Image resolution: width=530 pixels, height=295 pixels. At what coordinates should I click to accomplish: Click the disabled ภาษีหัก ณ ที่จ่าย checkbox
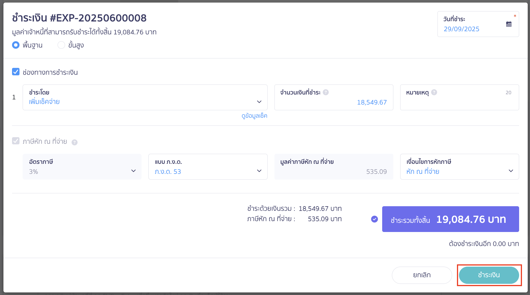pos(16,141)
